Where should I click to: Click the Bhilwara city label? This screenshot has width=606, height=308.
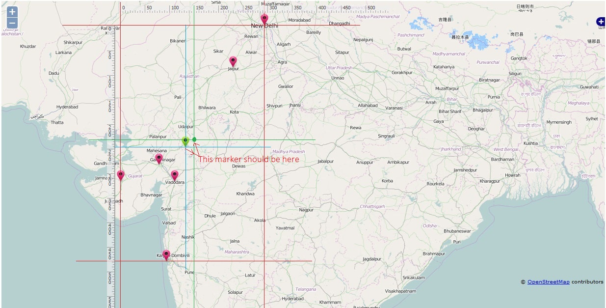point(207,108)
